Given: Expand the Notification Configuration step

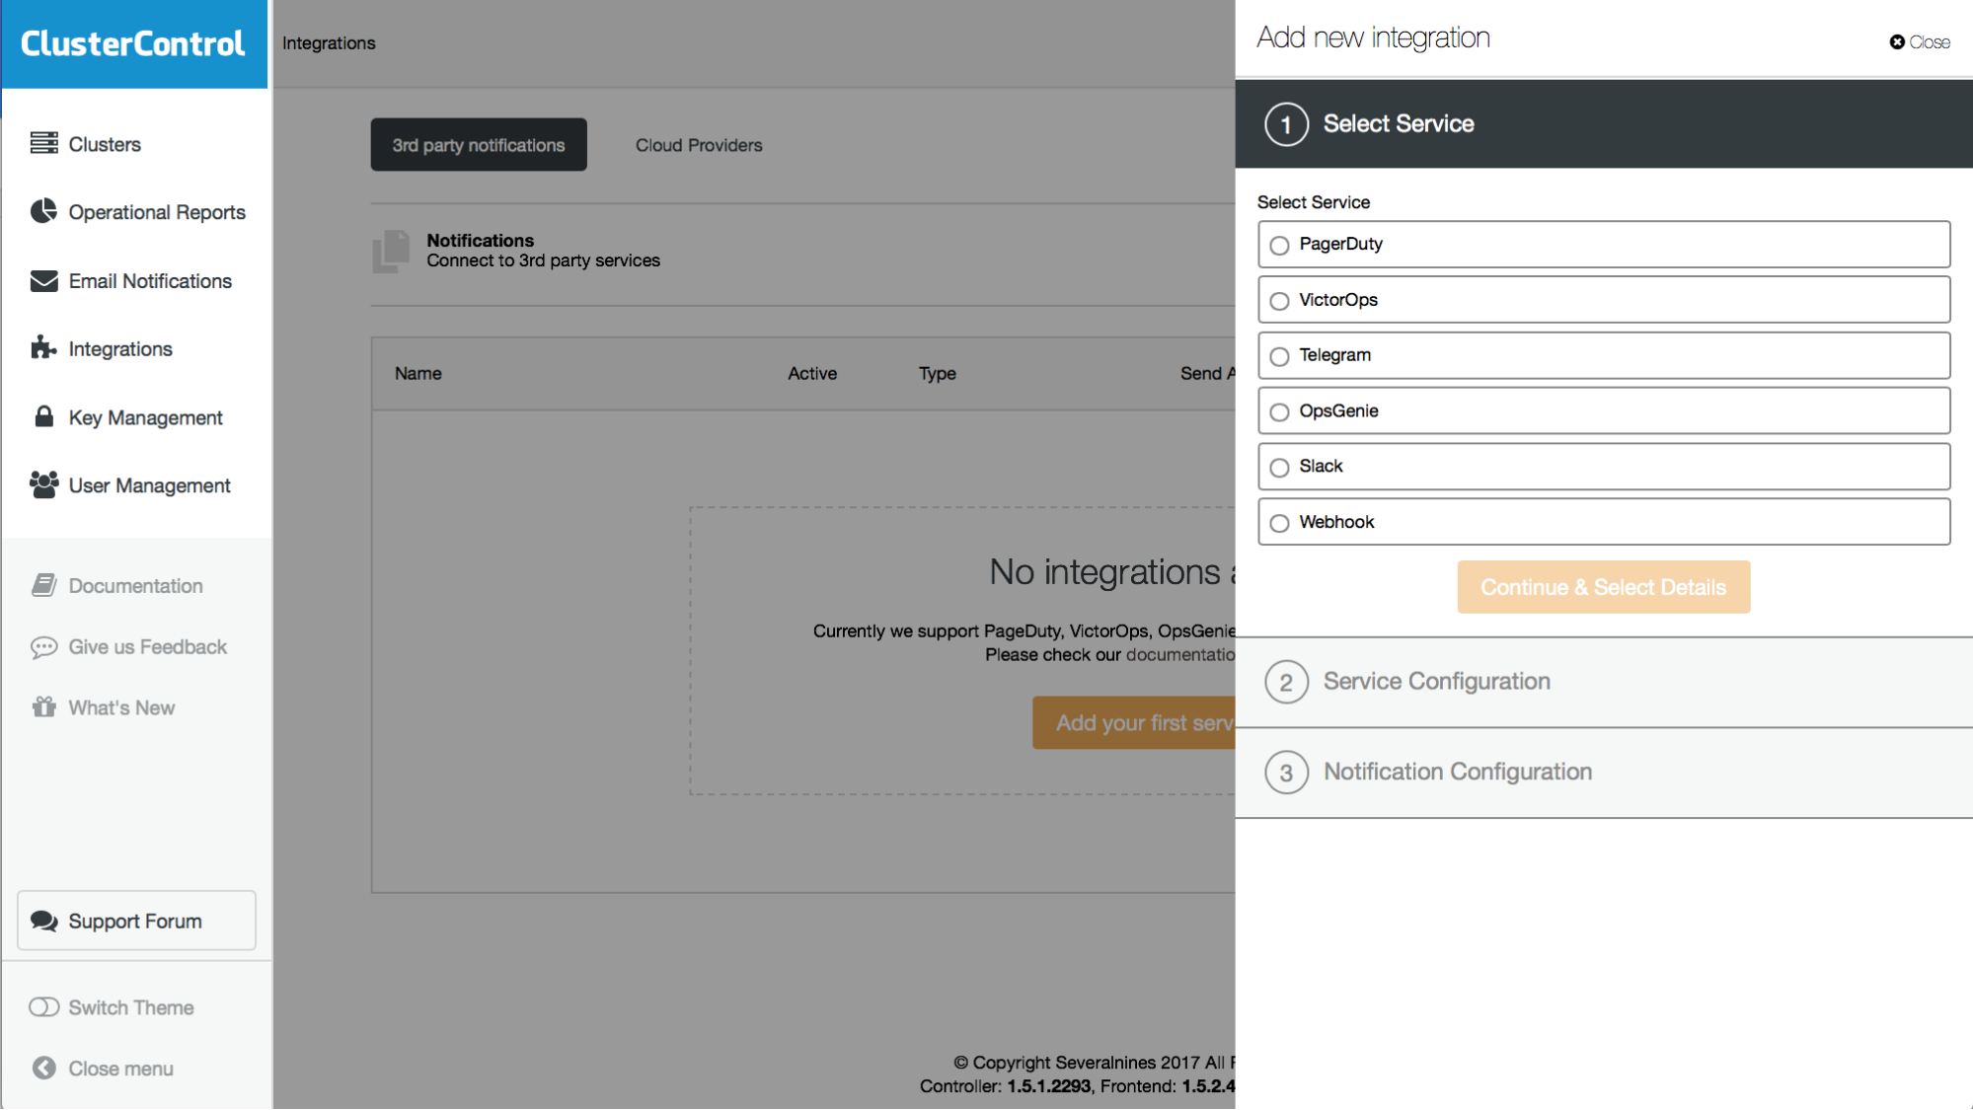Looking at the screenshot, I should pos(1604,773).
